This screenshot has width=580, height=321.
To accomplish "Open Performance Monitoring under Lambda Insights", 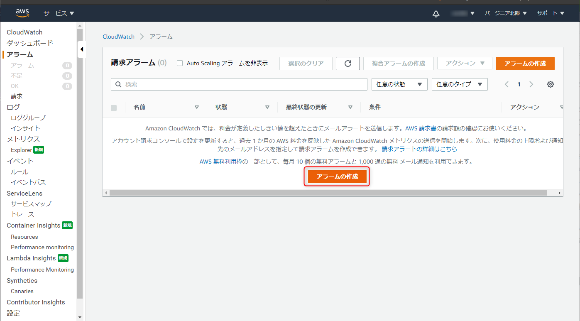I will 42,270.
